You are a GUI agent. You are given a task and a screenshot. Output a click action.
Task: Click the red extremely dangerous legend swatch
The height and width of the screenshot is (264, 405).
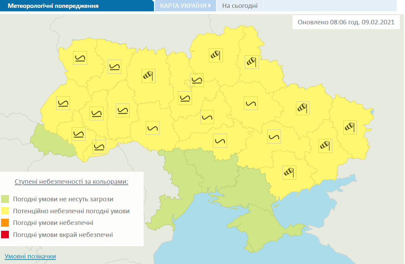point(5,235)
